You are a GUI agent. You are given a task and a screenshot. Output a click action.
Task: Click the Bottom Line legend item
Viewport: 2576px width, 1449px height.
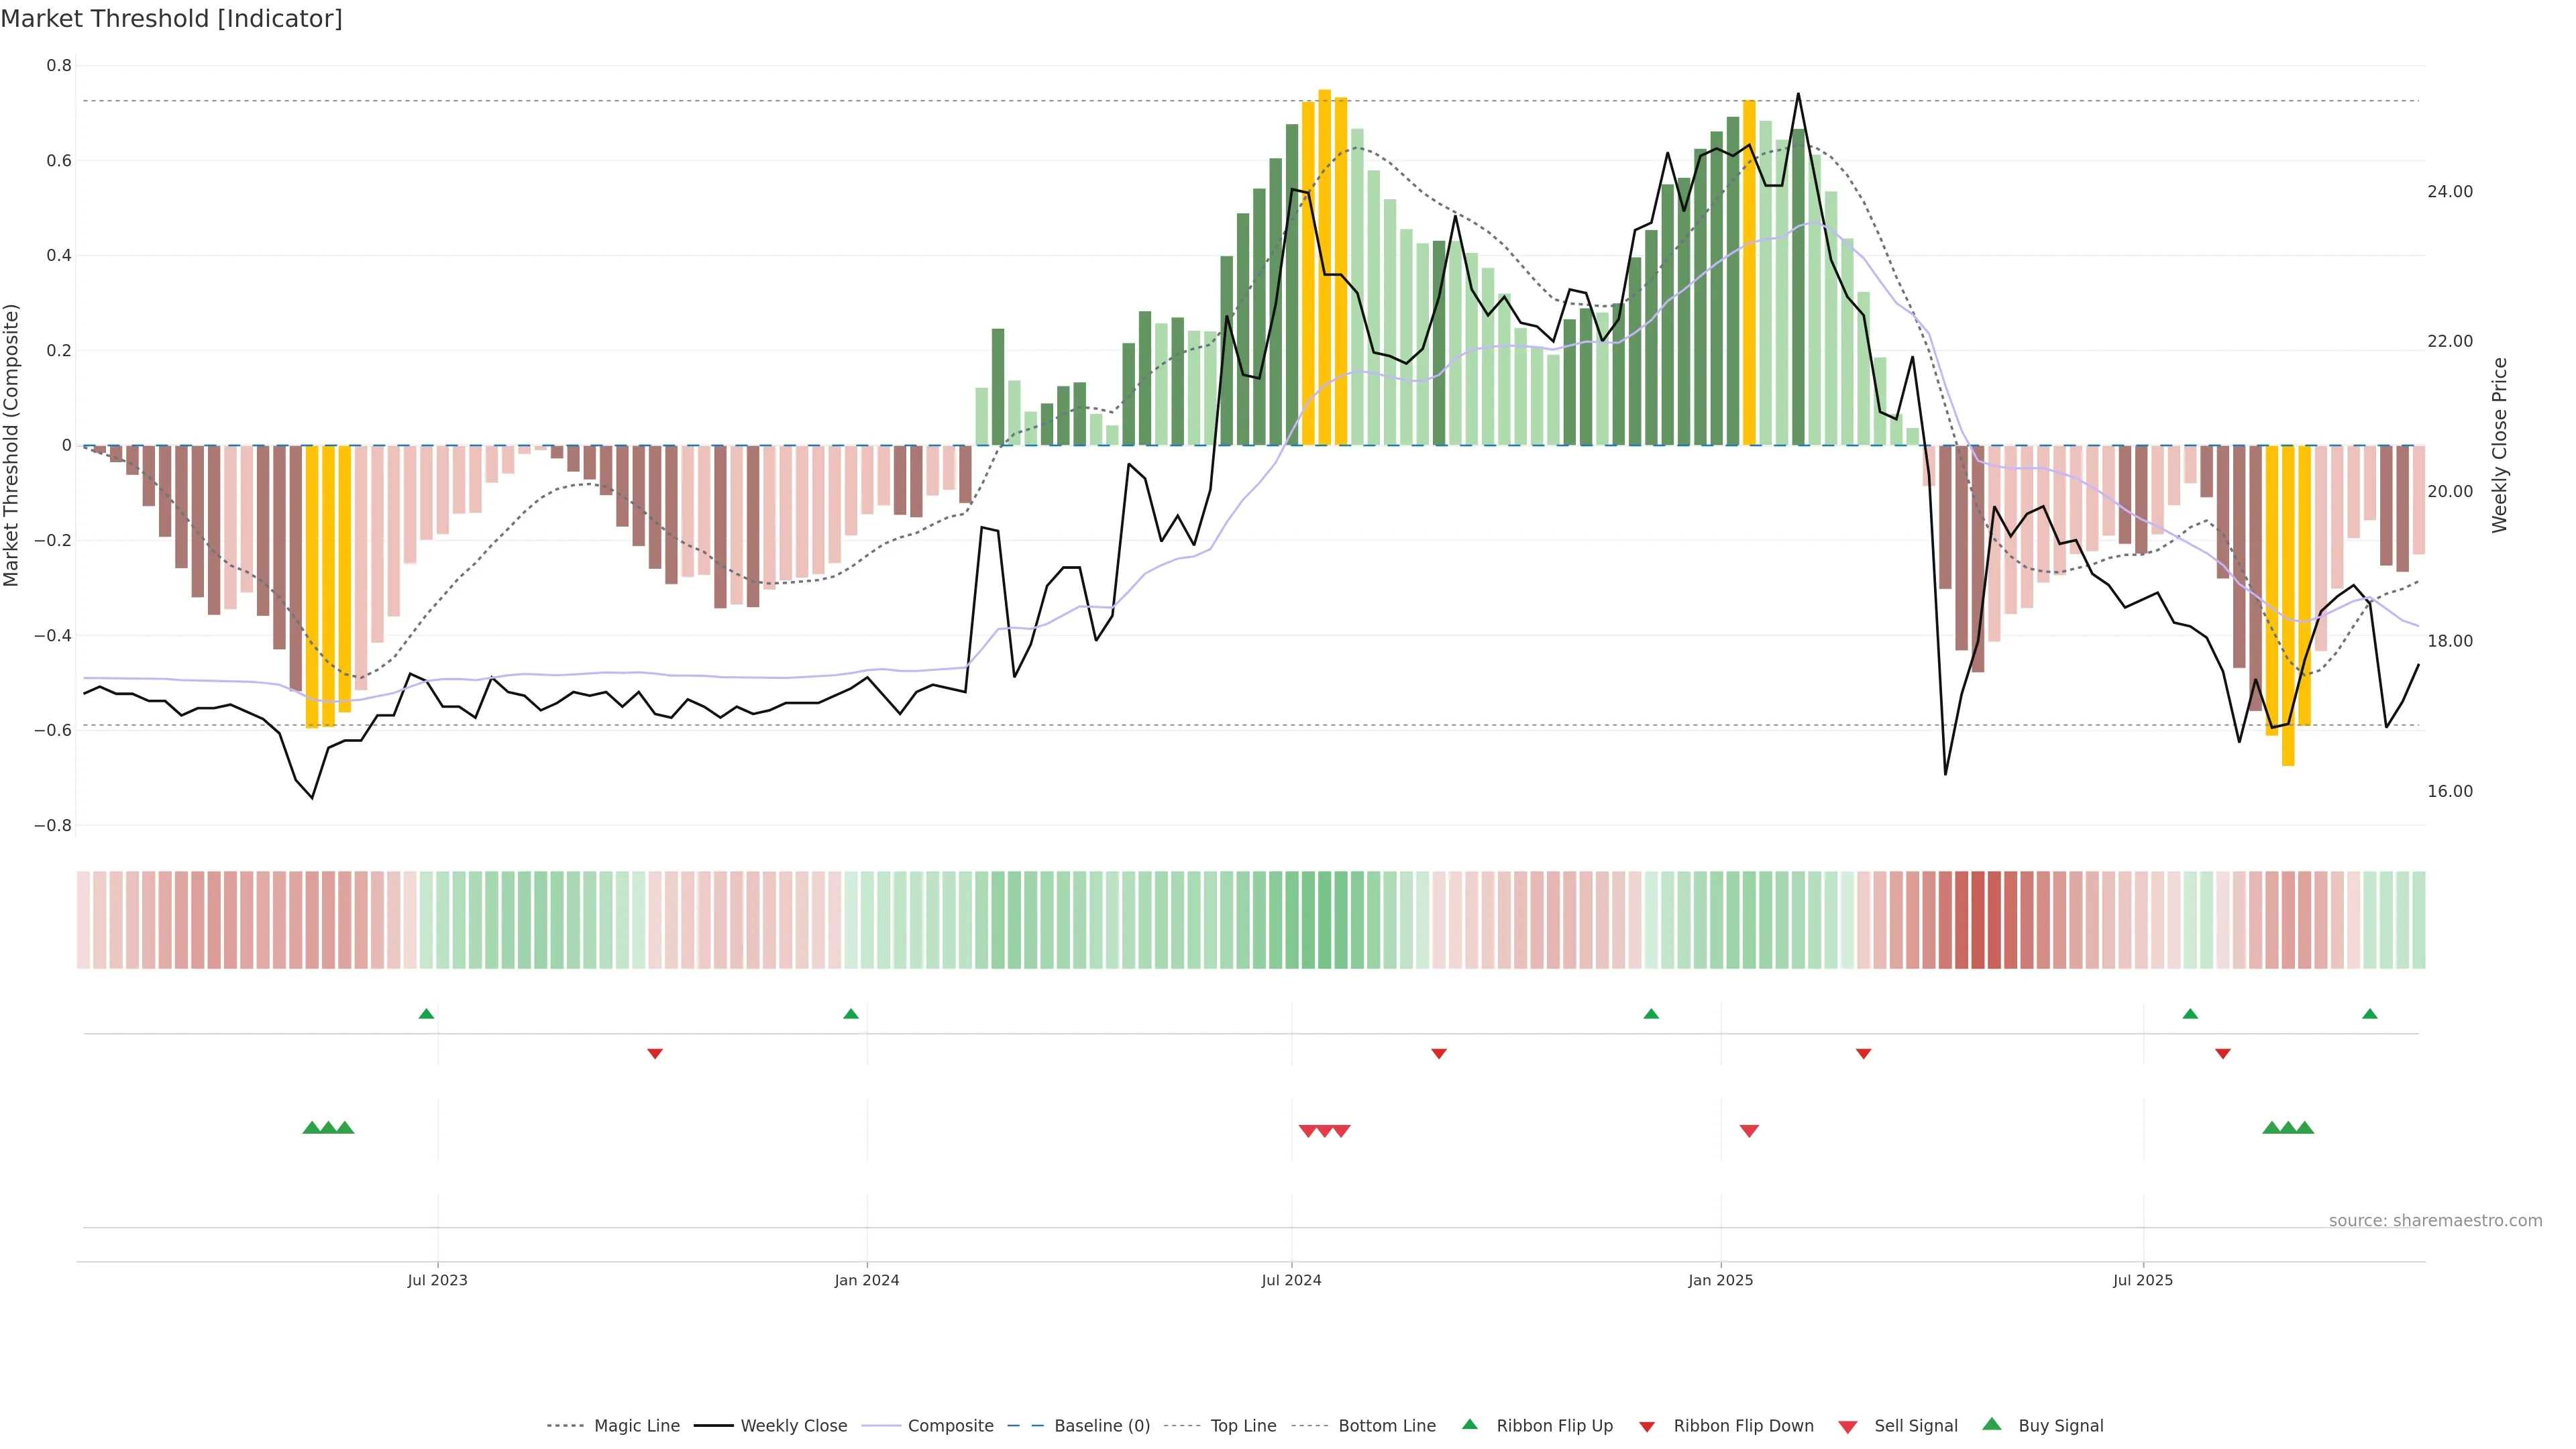tap(1386, 1426)
